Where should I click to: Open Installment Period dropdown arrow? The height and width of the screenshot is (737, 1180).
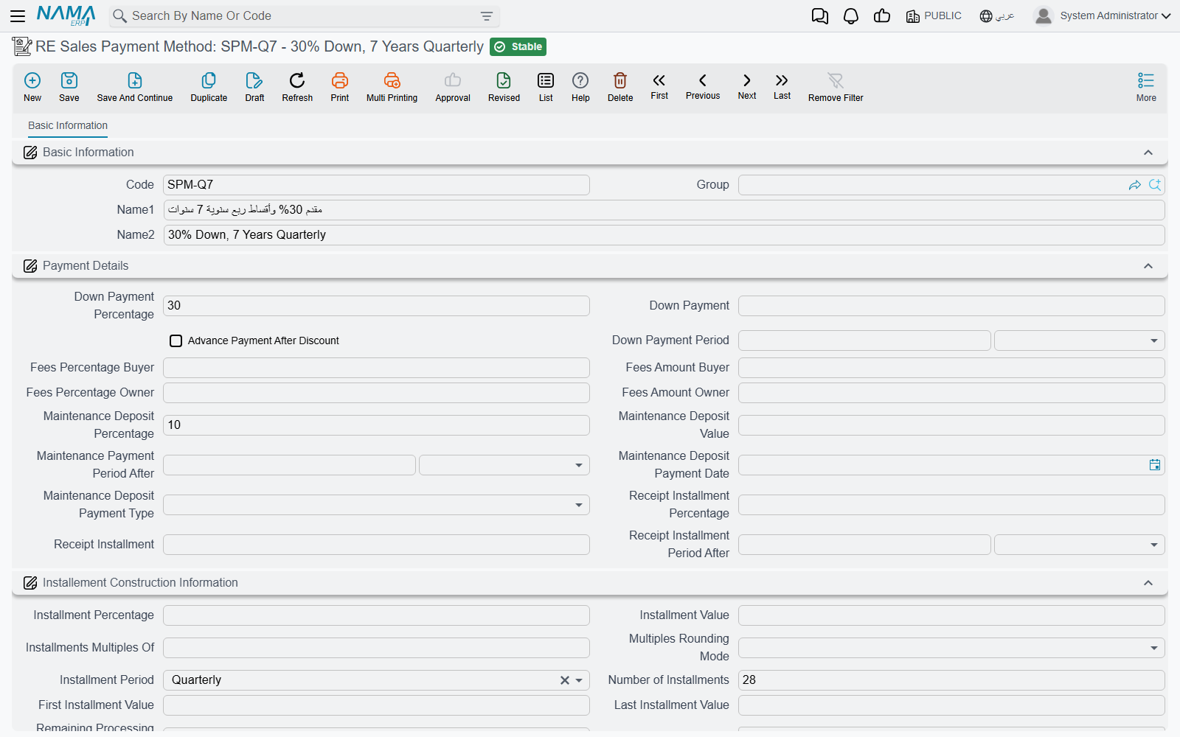pos(580,680)
